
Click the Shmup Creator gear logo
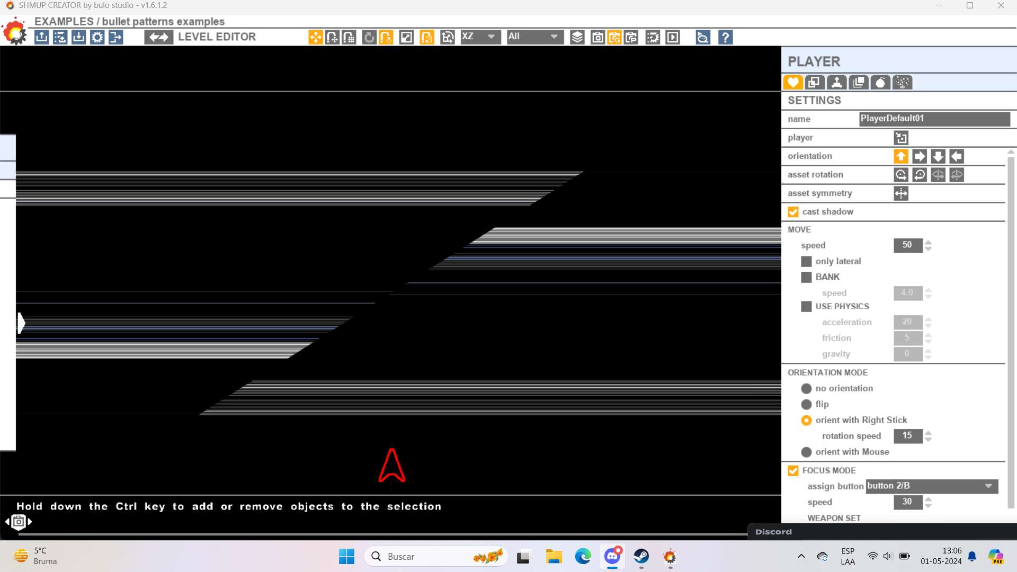(x=15, y=31)
